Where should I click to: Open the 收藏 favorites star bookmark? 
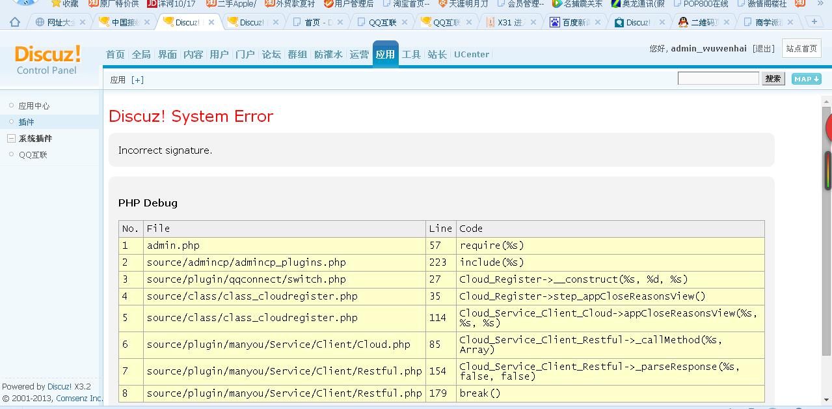pyautogui.click(x=64, y=4)
